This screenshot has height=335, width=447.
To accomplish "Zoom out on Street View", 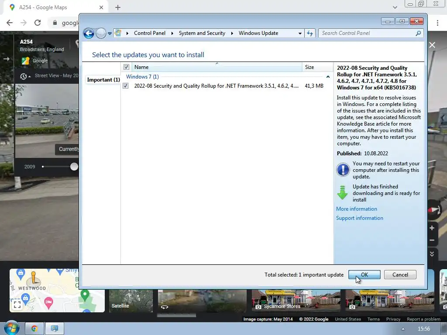I will click(432, 240).
